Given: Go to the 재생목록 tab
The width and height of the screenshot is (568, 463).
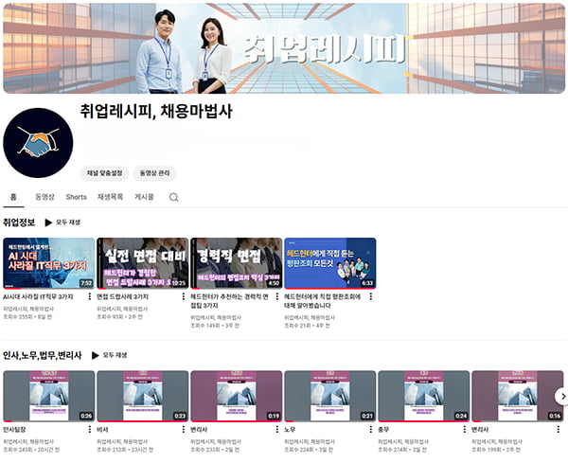Looking at the screenshot, I should 111,197.
